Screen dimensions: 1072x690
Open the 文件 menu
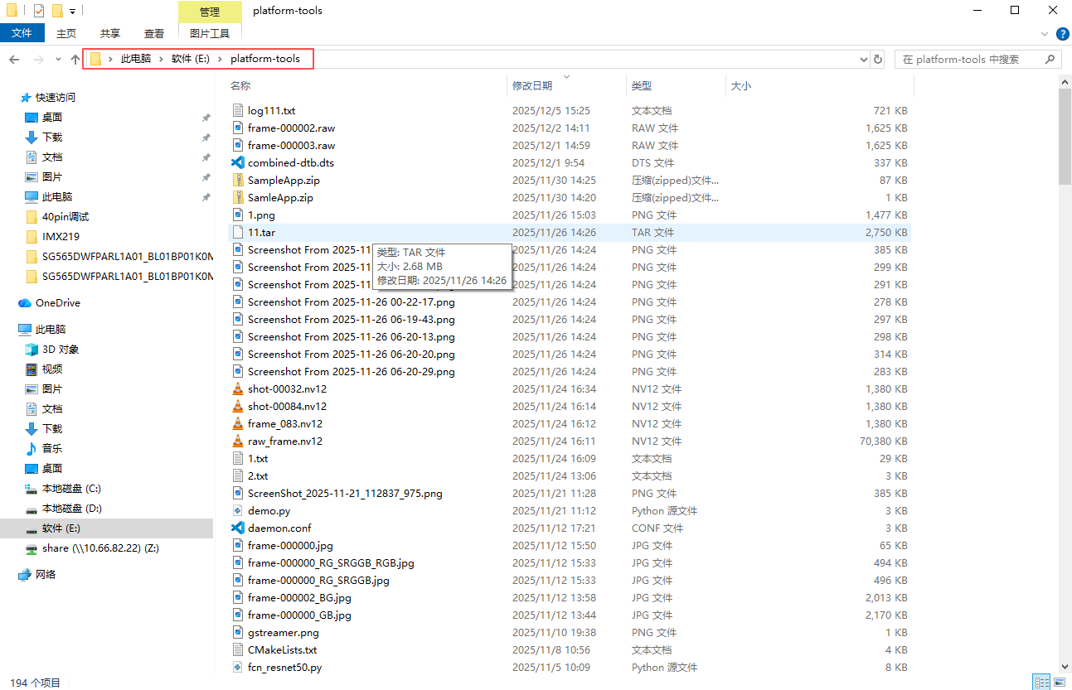22,33
